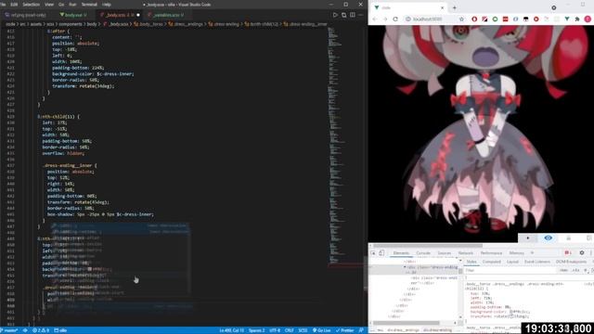
Task: Click the line and column indicator
Action: [231, 330]
